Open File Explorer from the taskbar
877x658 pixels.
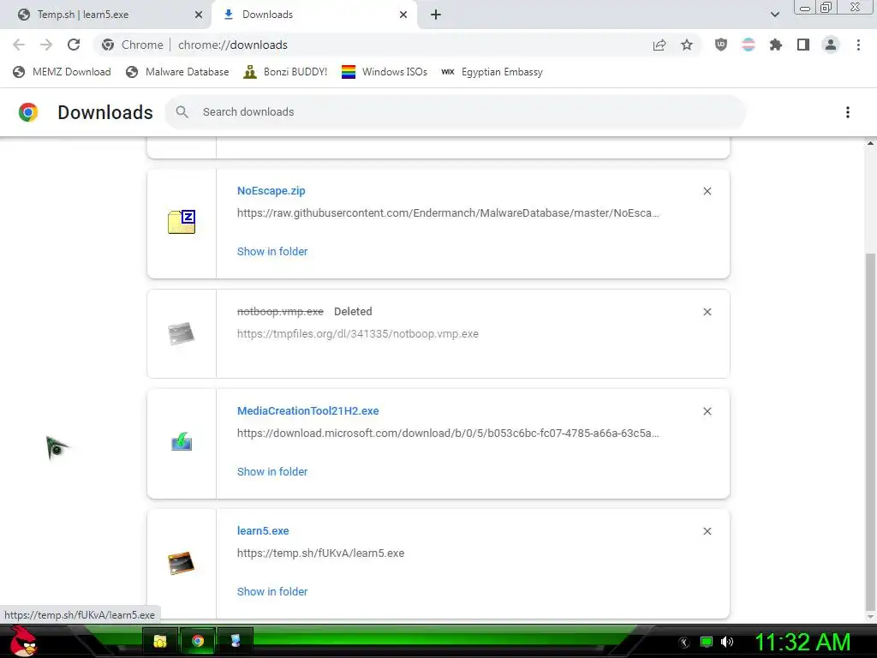click(160, 641)
